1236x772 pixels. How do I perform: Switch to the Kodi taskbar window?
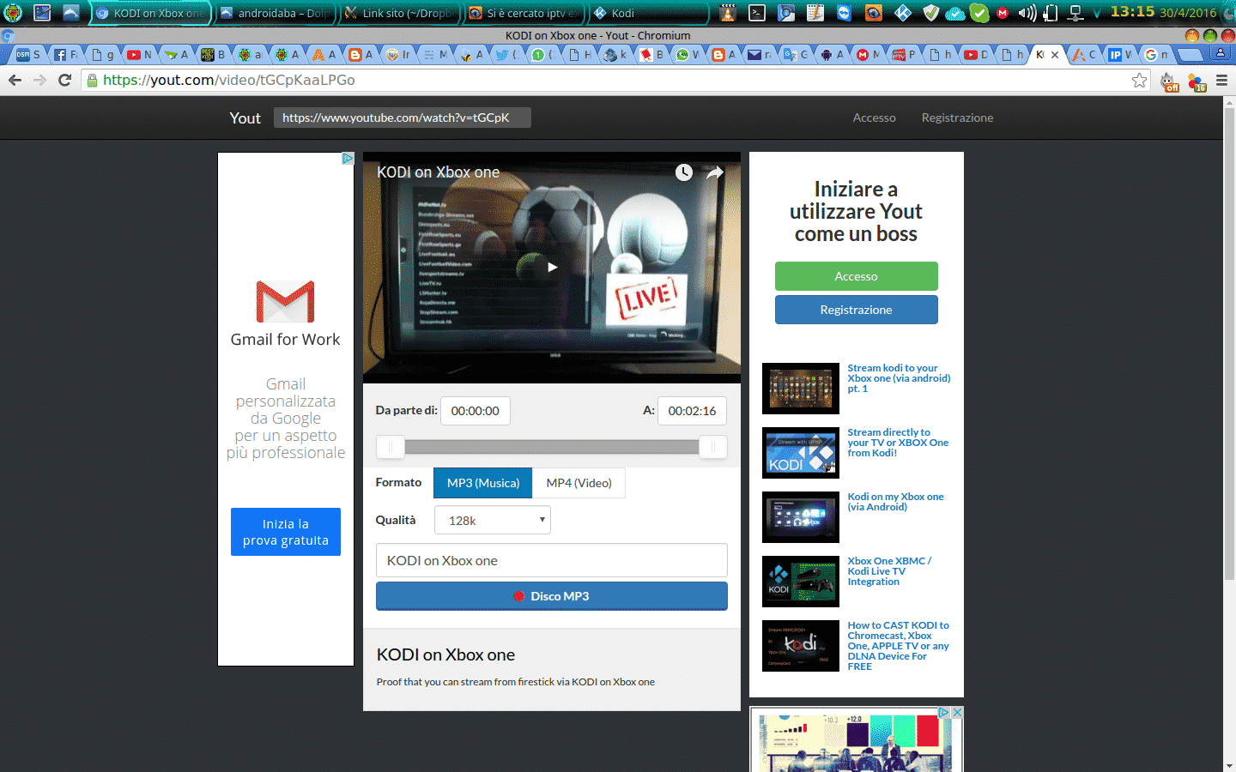click(647, 13)
